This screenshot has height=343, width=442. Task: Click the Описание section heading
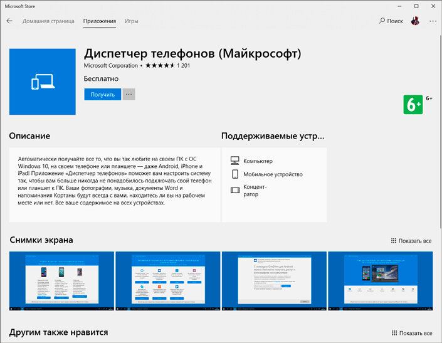(29, 136)
